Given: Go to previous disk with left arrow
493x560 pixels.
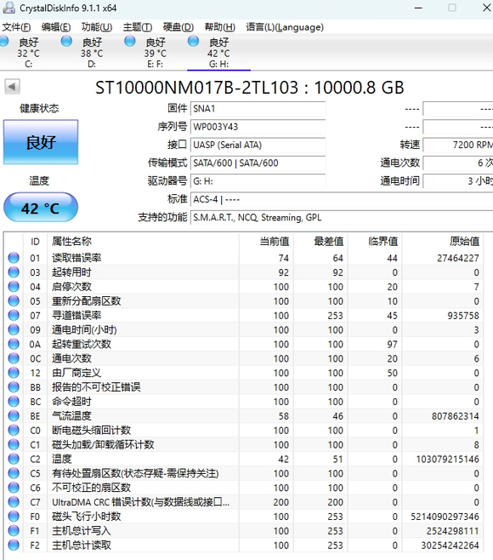Looking at the screenshot, I should coord(12,87).
